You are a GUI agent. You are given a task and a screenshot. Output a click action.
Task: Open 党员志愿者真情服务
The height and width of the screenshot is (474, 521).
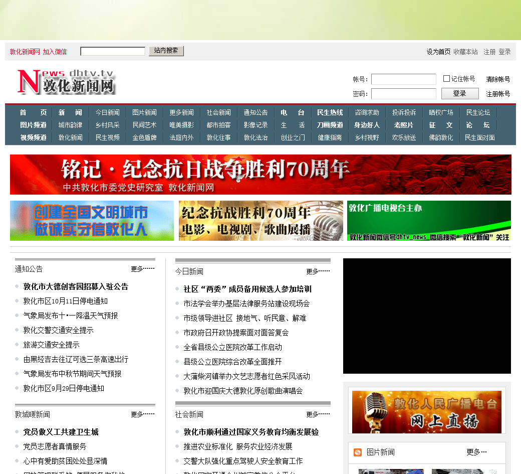pyautogui.click(x=55, y=446)
